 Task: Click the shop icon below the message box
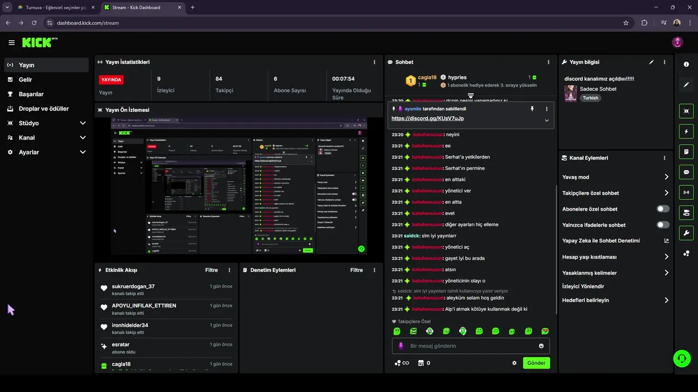click(x=421, y=363)
